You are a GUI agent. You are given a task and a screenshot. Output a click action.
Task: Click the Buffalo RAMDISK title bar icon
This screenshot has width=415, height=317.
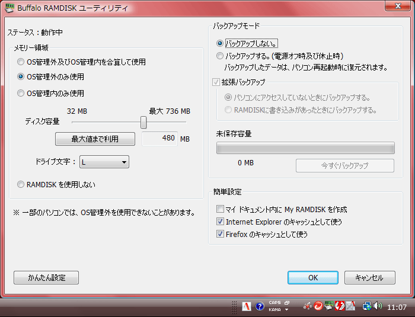pos(10,8)
